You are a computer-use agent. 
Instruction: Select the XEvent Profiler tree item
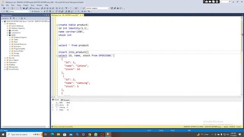(14, 69)
